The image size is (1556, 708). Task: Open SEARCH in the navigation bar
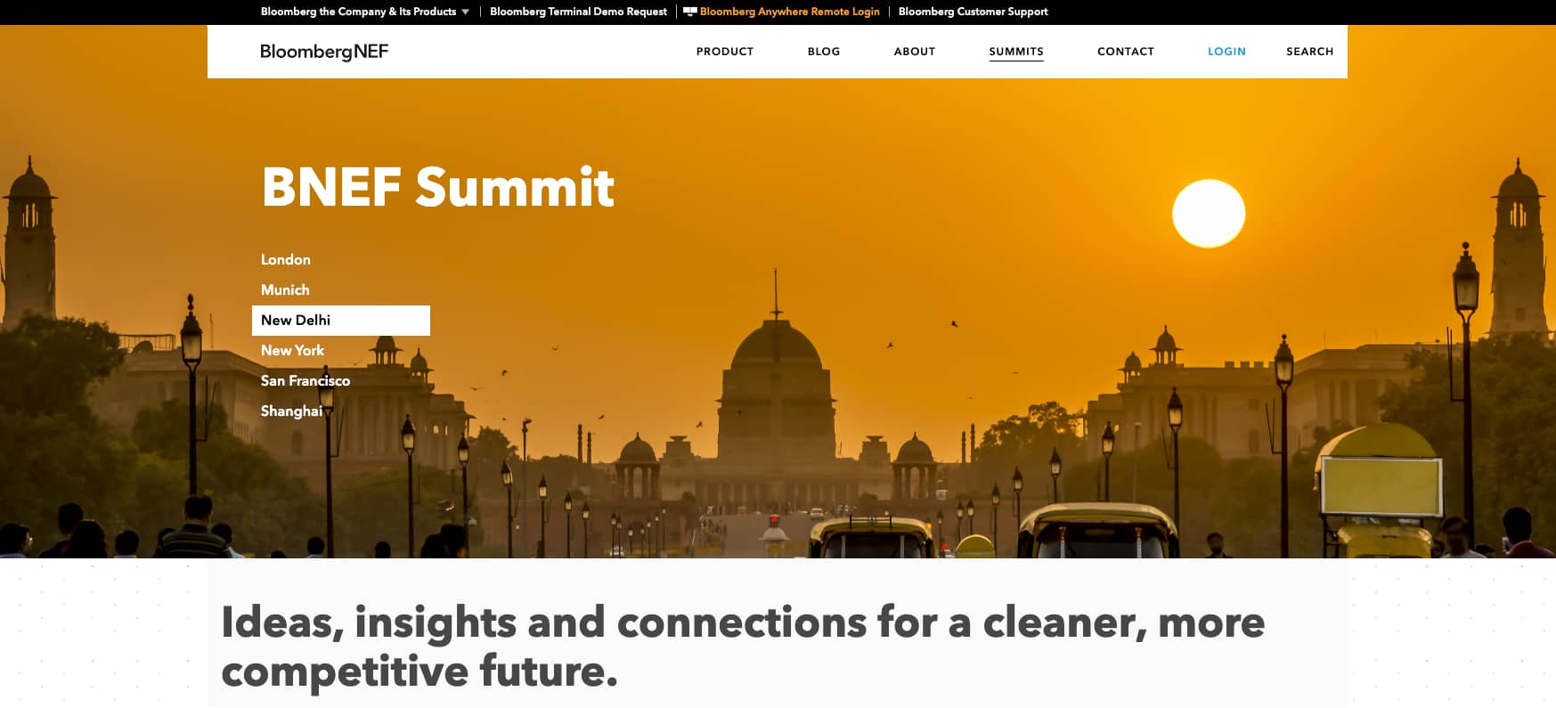click(1309, 52)
